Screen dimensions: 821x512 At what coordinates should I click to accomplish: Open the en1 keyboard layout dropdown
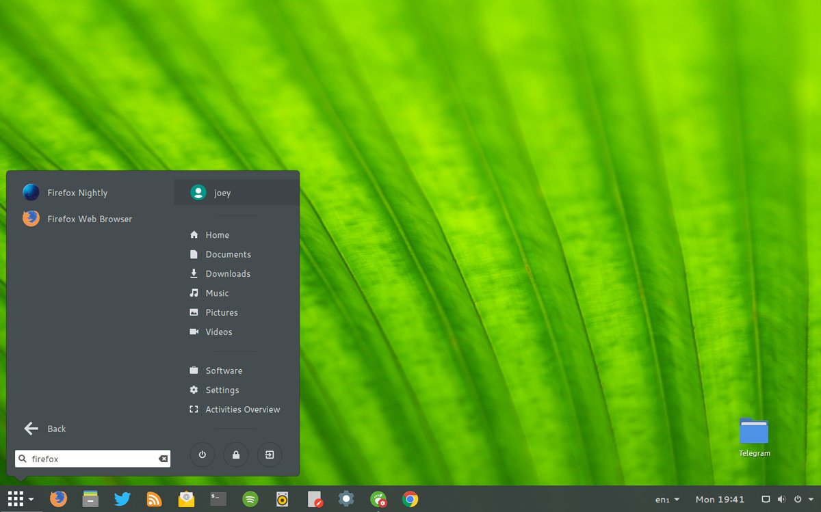click(x=667, y=500)
